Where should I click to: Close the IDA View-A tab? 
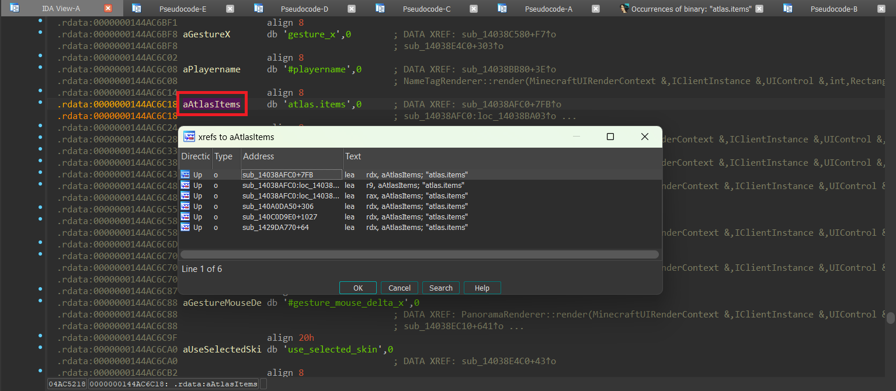coord(108,9)
